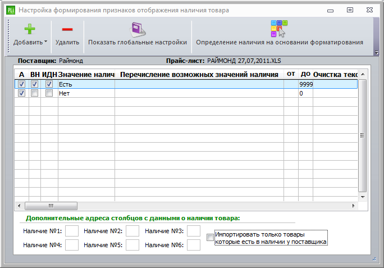Click the A column header
Screen dimensions: 384x268
point(21,74)
